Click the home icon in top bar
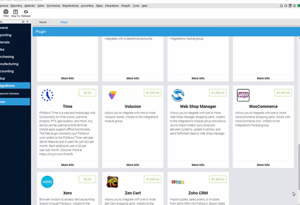This screenshot has width=300, height=205. (295, 6)
